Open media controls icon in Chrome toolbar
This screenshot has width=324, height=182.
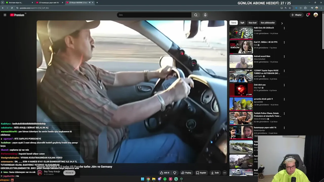point(312,8)
